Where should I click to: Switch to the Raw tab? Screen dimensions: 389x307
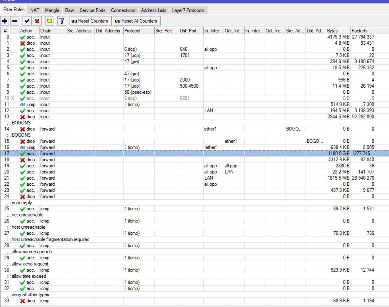[69, 10]
